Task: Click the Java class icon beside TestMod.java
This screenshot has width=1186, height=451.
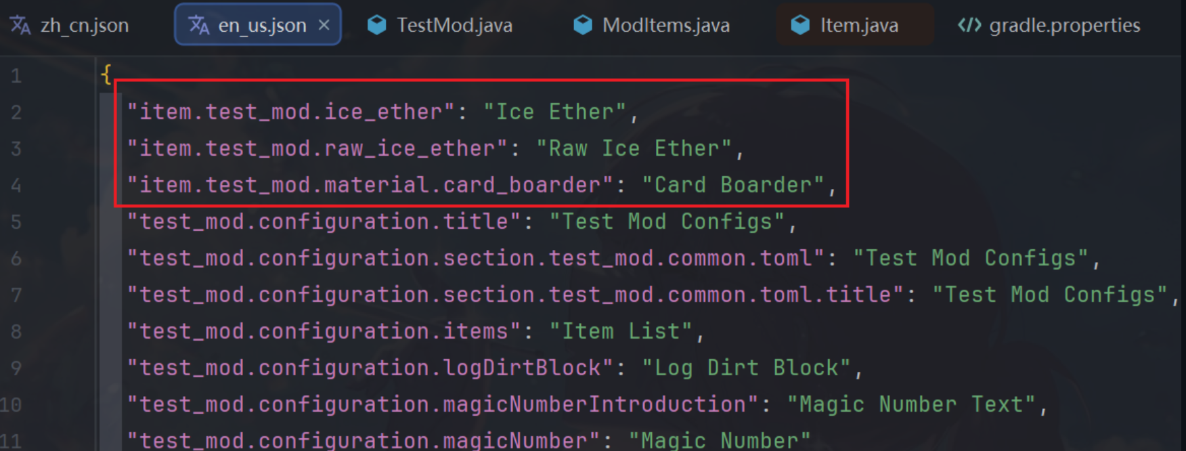Action: click(x=376, y=25)
